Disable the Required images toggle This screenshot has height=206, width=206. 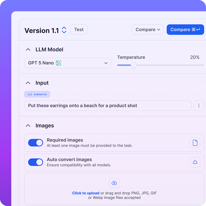click(36, 143)
